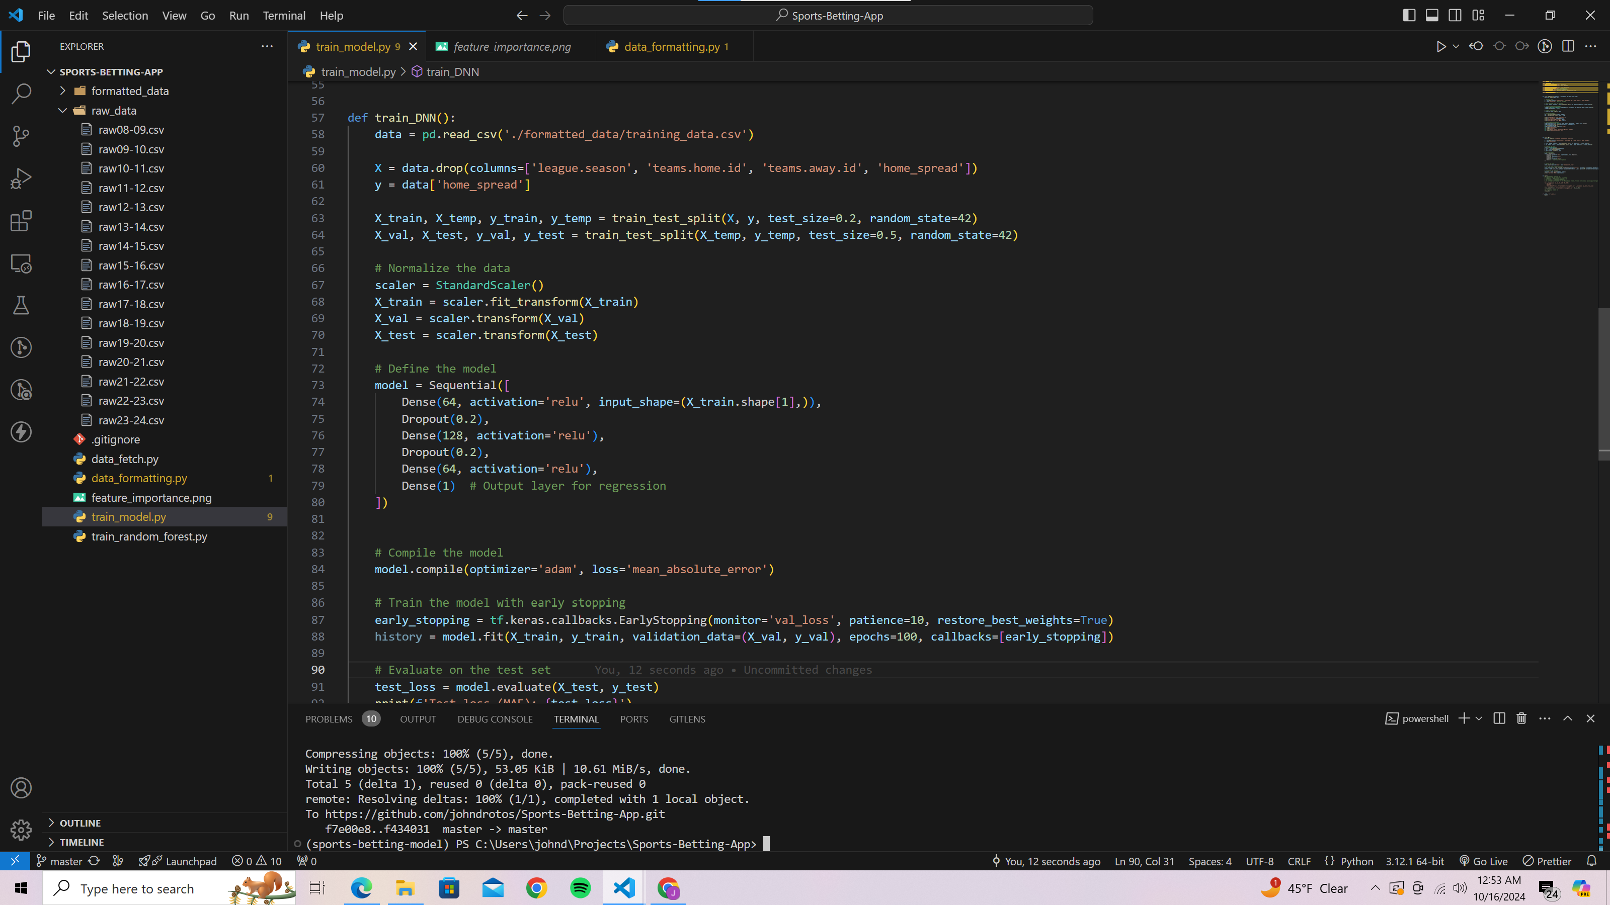The height and width of the screenshot is (905, 1610).
Task: Open new terminal launch profile dropdown
Action: tap(1479, 718)
